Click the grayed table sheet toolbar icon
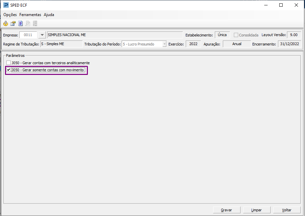This screenshot has width=305, height=216. (35, 23)
